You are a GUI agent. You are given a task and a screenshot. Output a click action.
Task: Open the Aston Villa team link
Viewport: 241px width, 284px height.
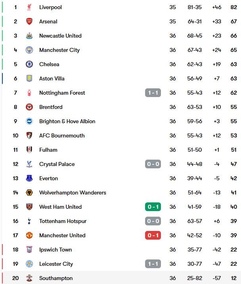pyautogui.click(x=52, y=78)
